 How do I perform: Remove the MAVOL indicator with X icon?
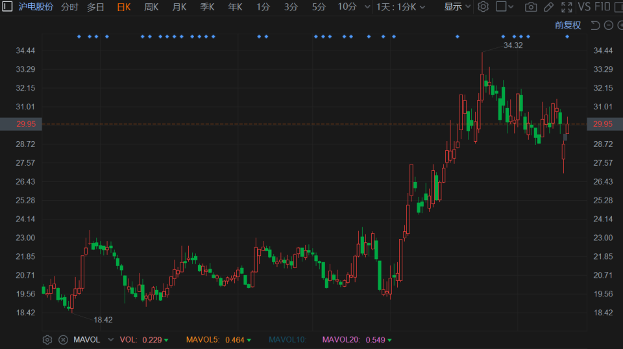pyautogui.click(x=63, y=340)
